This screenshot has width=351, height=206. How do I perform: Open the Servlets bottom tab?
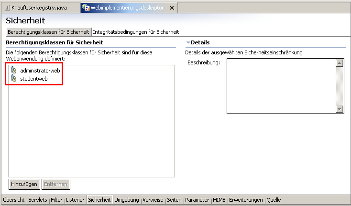38,200
